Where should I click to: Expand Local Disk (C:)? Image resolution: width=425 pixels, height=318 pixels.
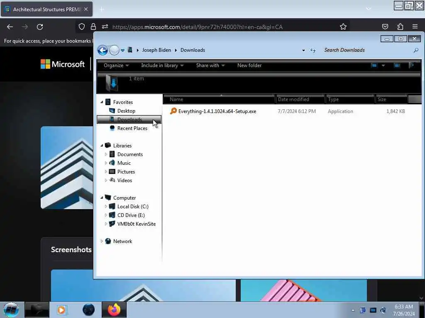pos(106,206)
